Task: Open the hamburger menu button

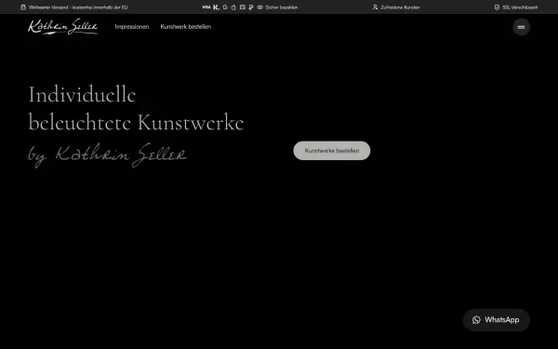Action: [521, 27]
